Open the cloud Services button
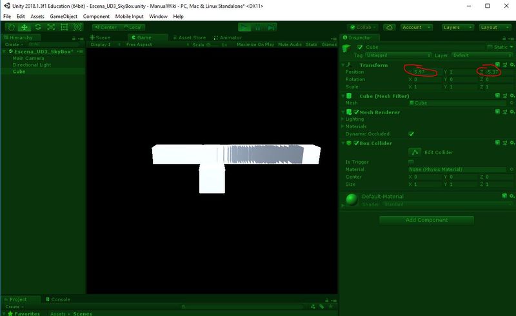516x316 pixels. click(390, 27)
